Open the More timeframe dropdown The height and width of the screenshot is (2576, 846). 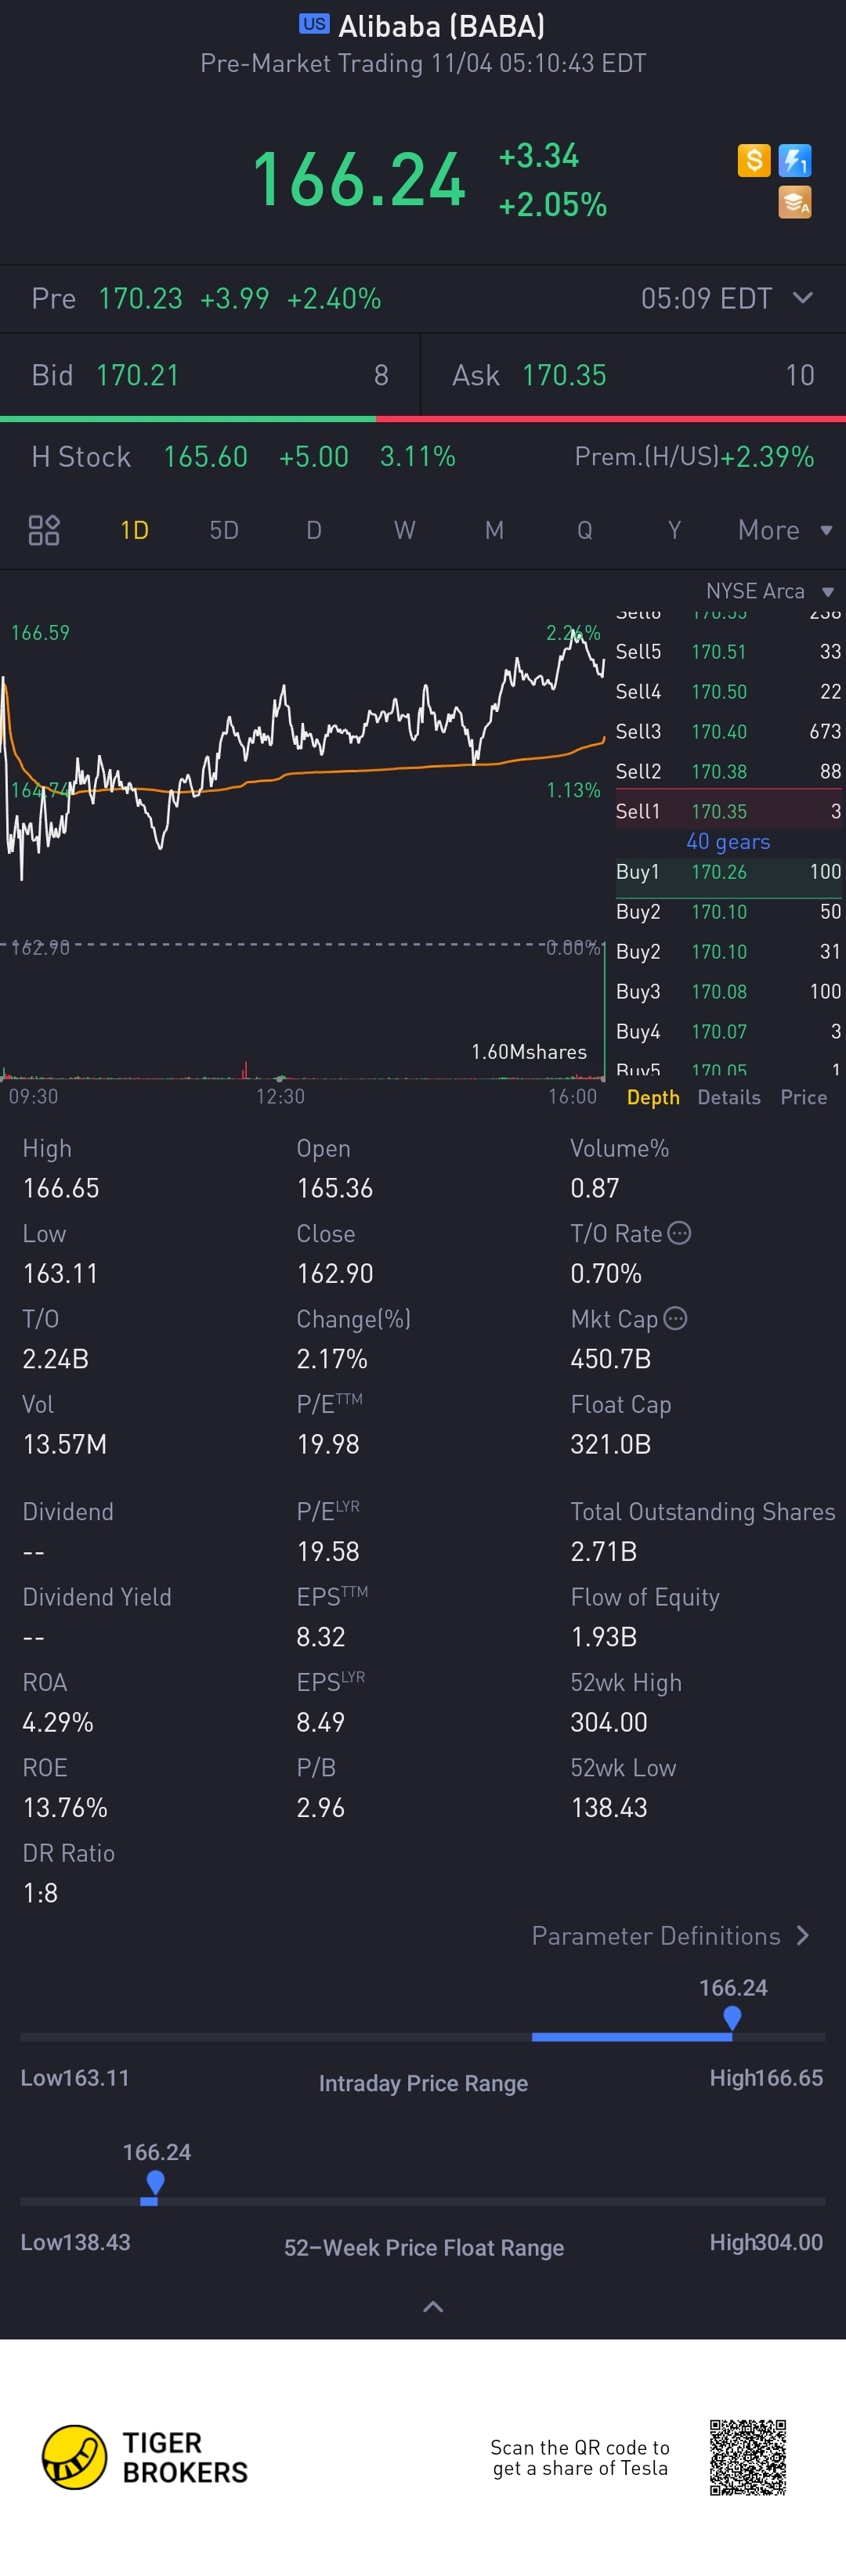pos(785,530)
